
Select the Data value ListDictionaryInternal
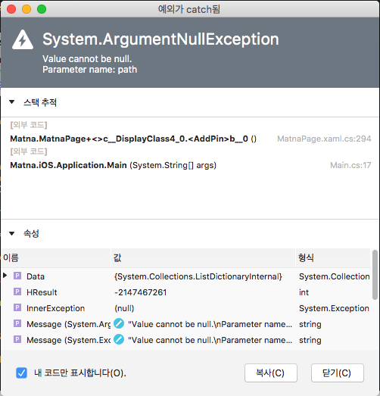pyautogui.click(x=198, y=276)
